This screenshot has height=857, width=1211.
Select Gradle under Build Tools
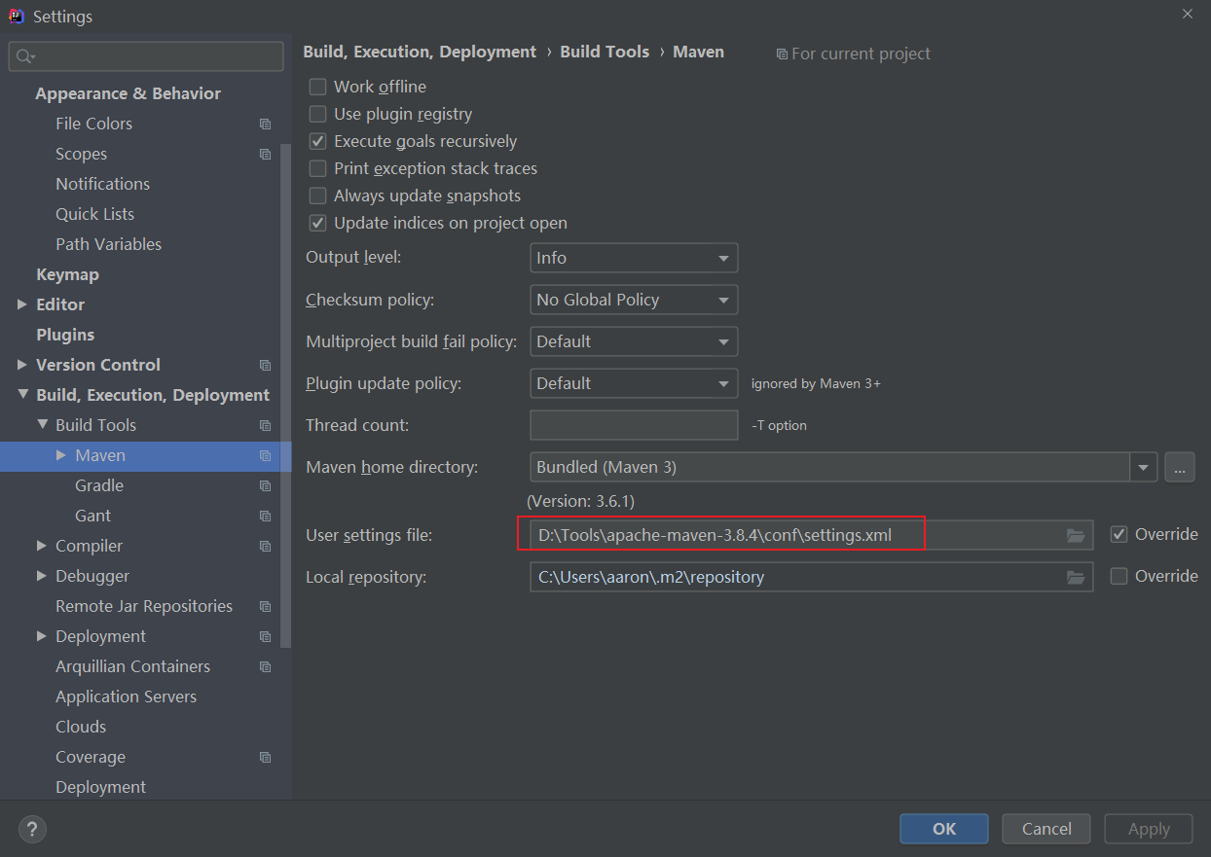coord(99,485)
